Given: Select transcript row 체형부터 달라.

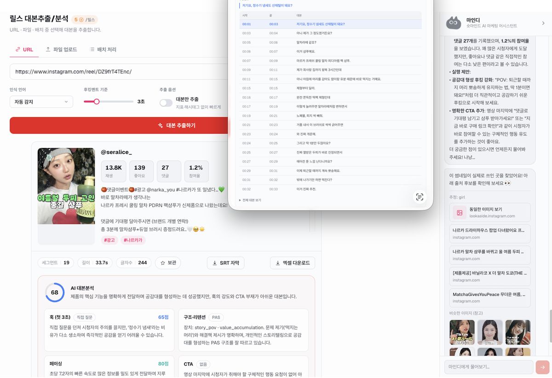Looking at the screenshot, I should point(330,88).
